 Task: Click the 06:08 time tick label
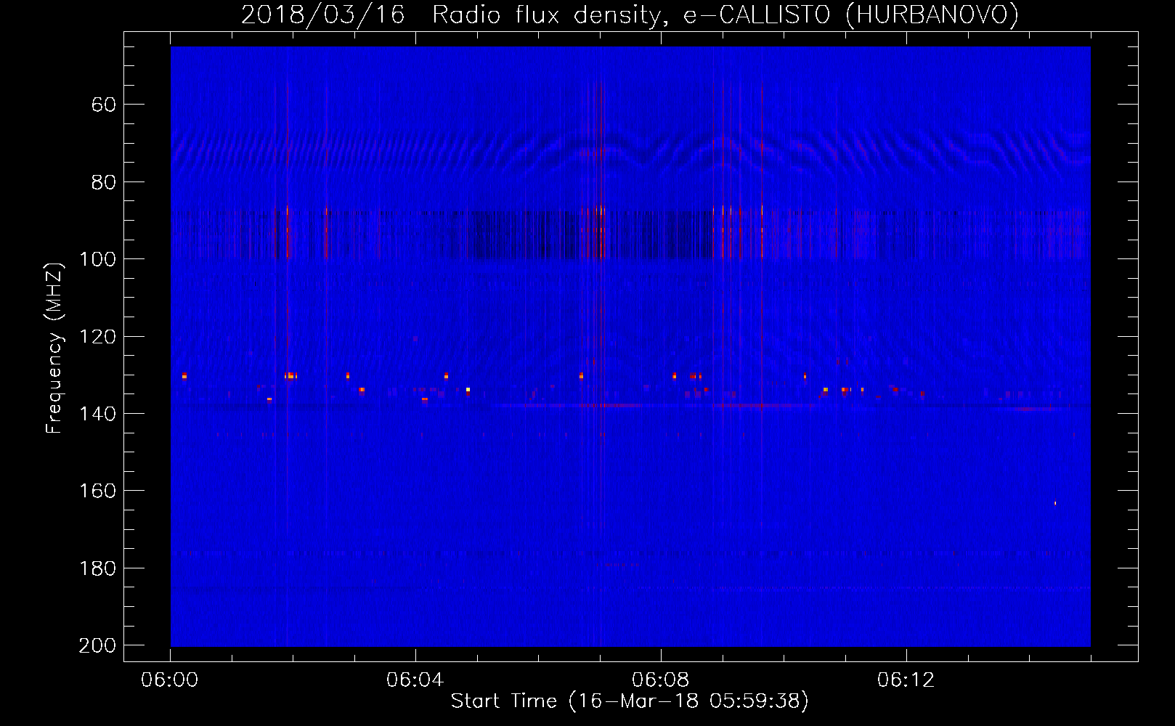[661, 680]
